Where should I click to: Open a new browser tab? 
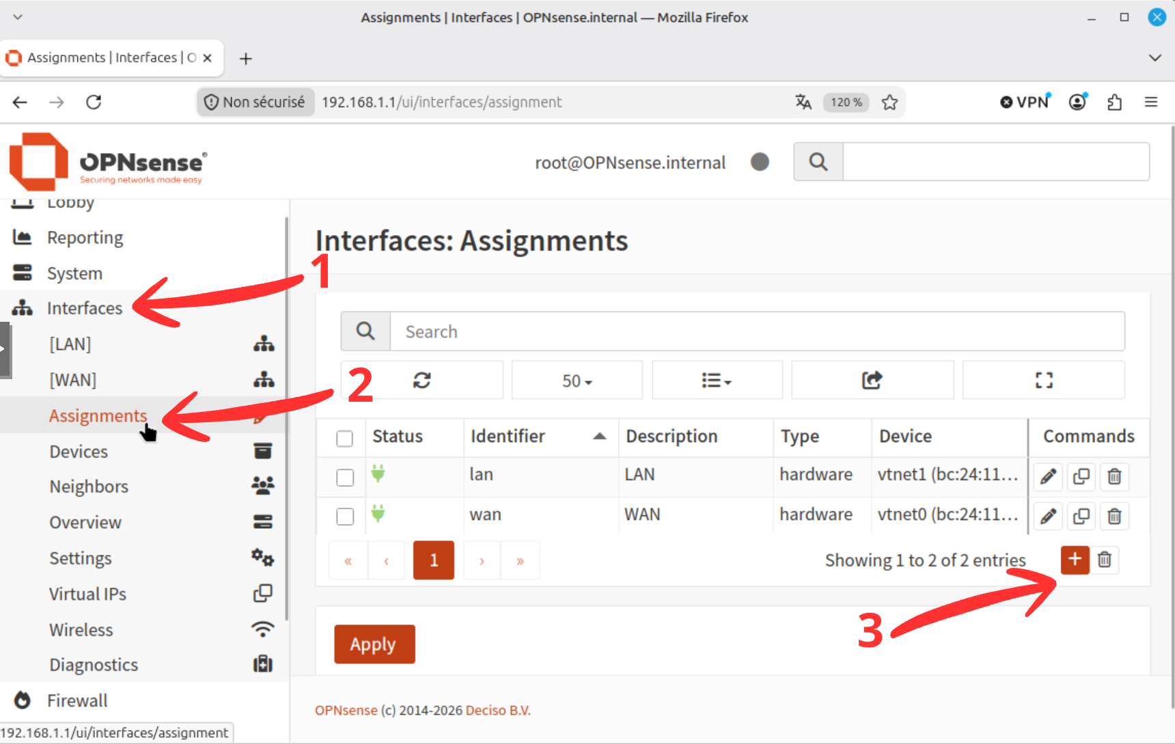[246, 59]
